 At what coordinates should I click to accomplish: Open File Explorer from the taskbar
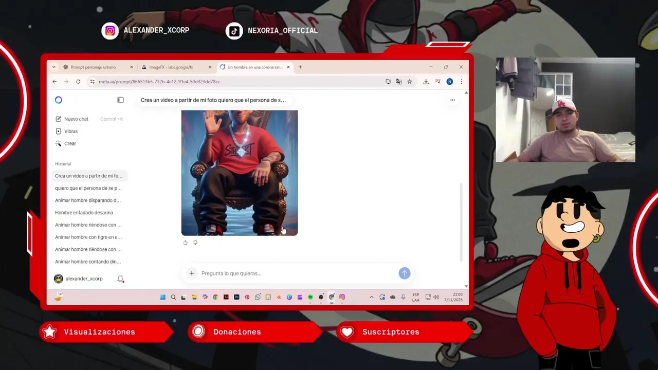194,297
